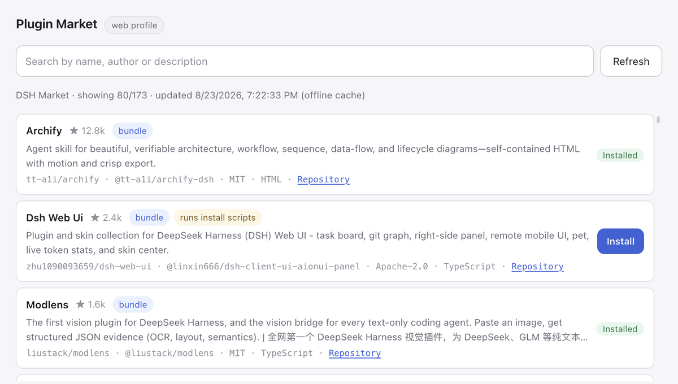Image resolution: width=678 pixels, height=384 pixels.
Task: Click the plugin list scrollbar thumb
Action: (658, 120)
